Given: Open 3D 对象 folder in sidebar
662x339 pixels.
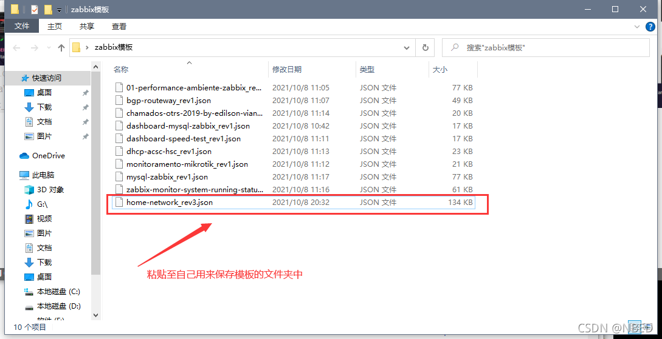Looking at the screenshot, I should 50,189.
